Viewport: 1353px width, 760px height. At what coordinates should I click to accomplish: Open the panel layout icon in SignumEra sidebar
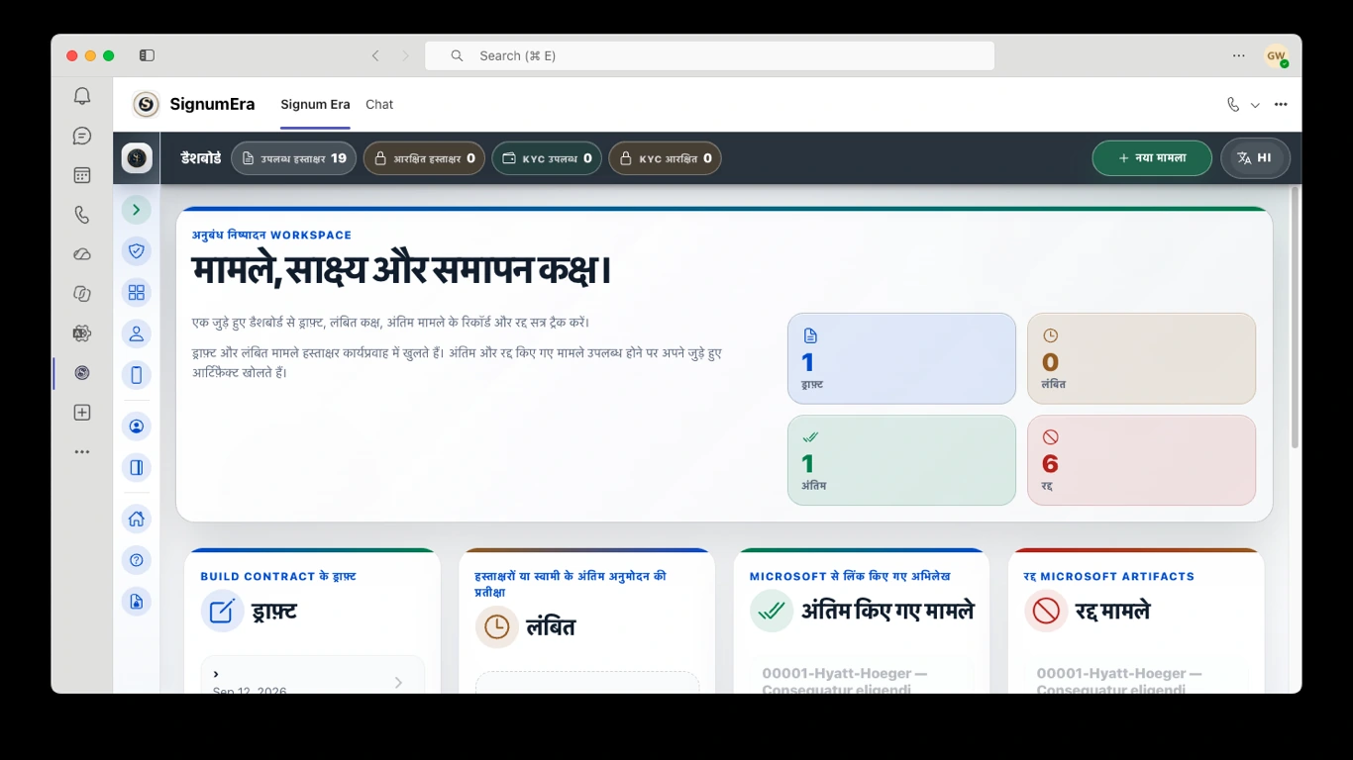click(x=137, y=467)
